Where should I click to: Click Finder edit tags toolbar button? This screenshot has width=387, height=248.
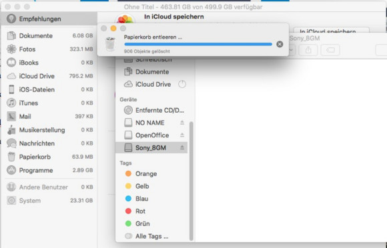tap(330, 50)
